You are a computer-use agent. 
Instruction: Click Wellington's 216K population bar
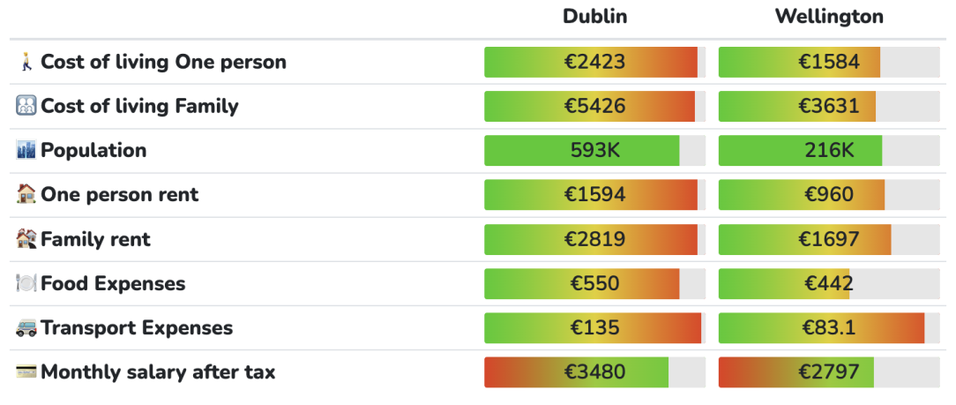pyautogui.click(x=829, y=151)
